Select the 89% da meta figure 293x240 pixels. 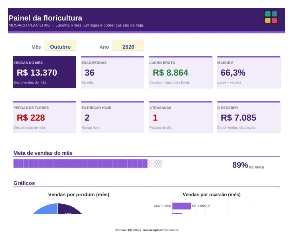248,165
